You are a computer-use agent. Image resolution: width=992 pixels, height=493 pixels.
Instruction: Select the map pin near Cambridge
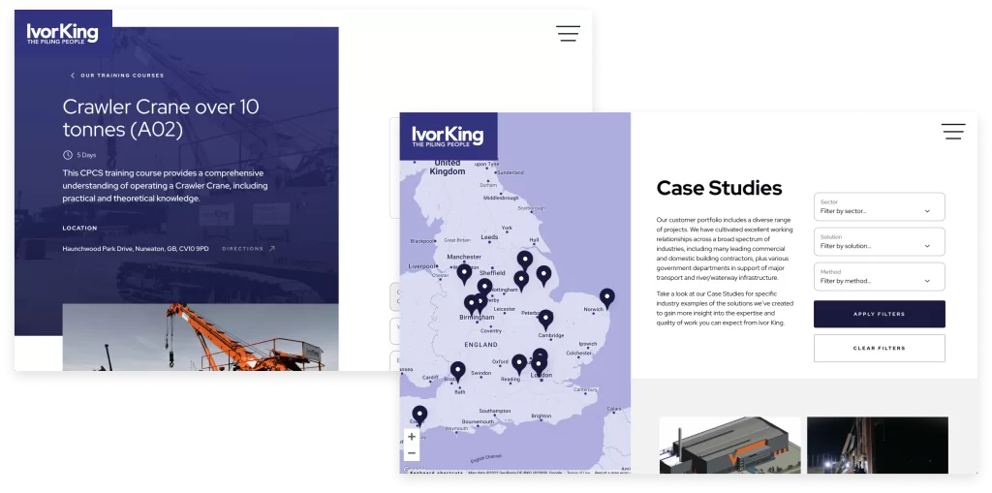tap(545, 318)
